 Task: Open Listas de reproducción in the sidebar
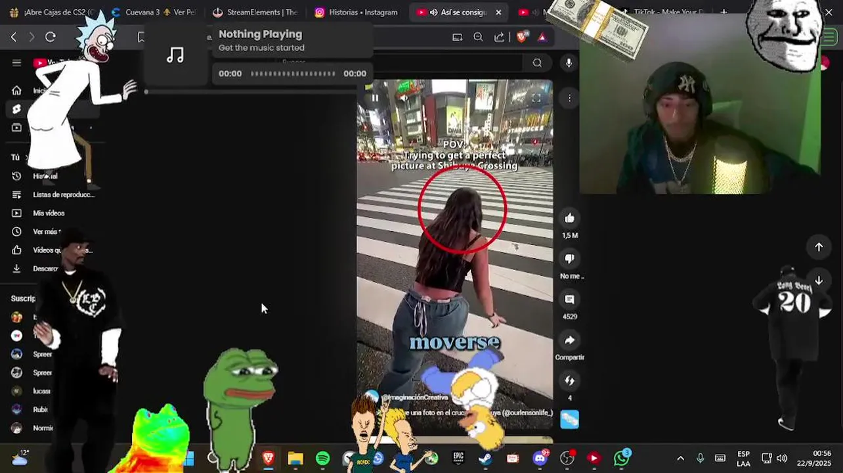(54, 194)
